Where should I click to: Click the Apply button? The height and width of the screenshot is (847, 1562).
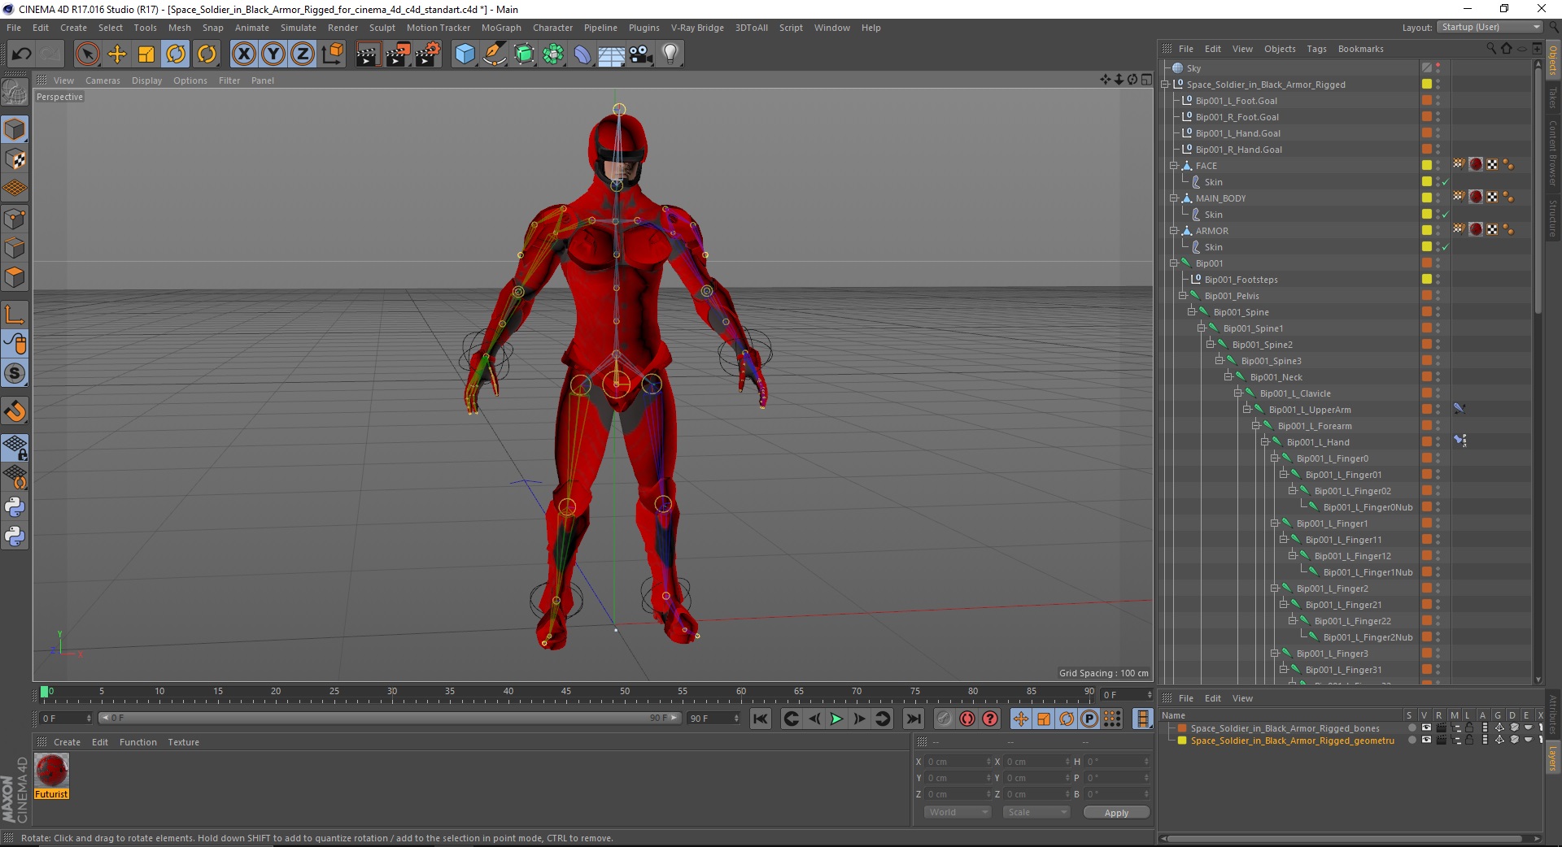[1116, 812]
